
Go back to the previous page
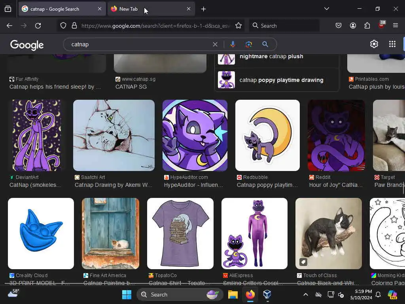click(9, 26)
